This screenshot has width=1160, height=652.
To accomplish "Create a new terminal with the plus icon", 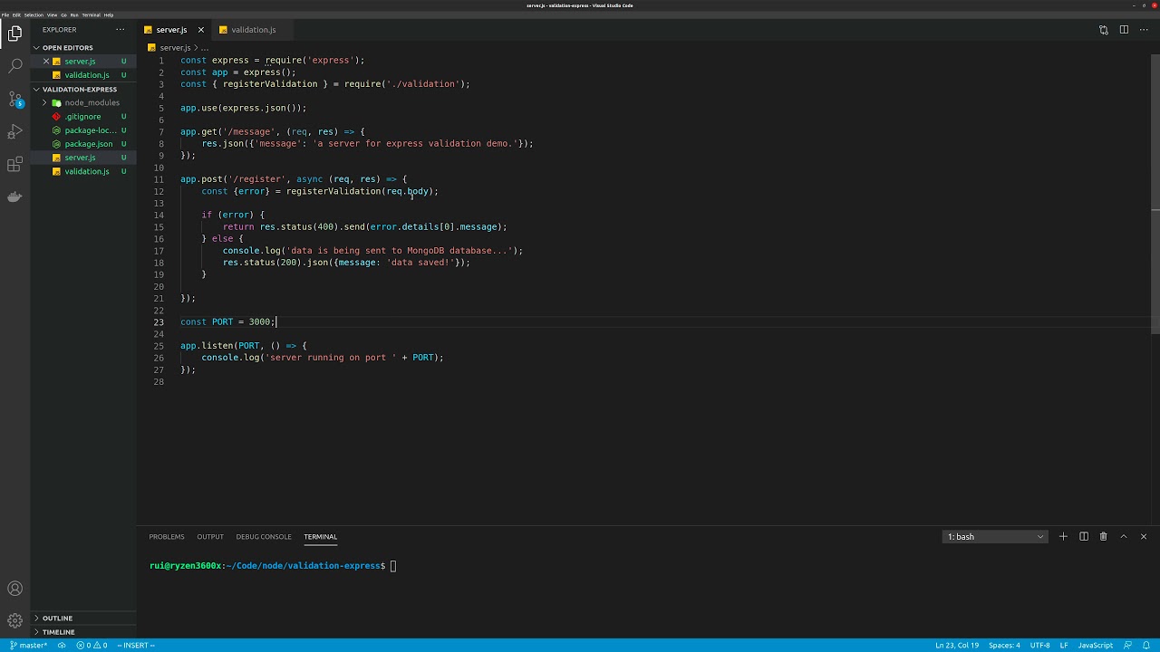I will [1063, 536].
